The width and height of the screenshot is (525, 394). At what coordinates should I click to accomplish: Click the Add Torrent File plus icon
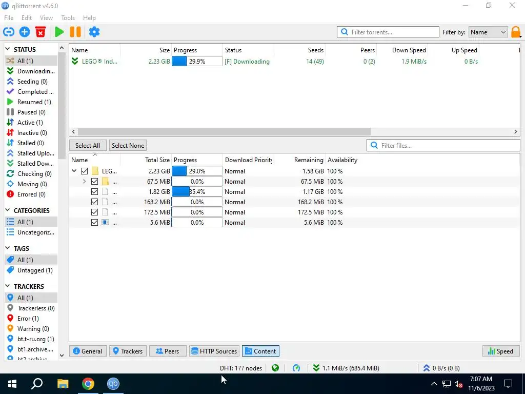click(25, 32)
